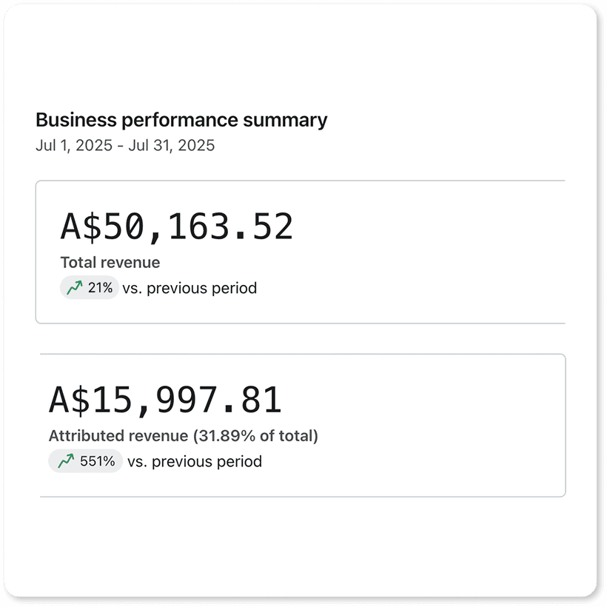Click the blank area above the summary heading
The image size is (607, 607).
[x=296, y=59]
